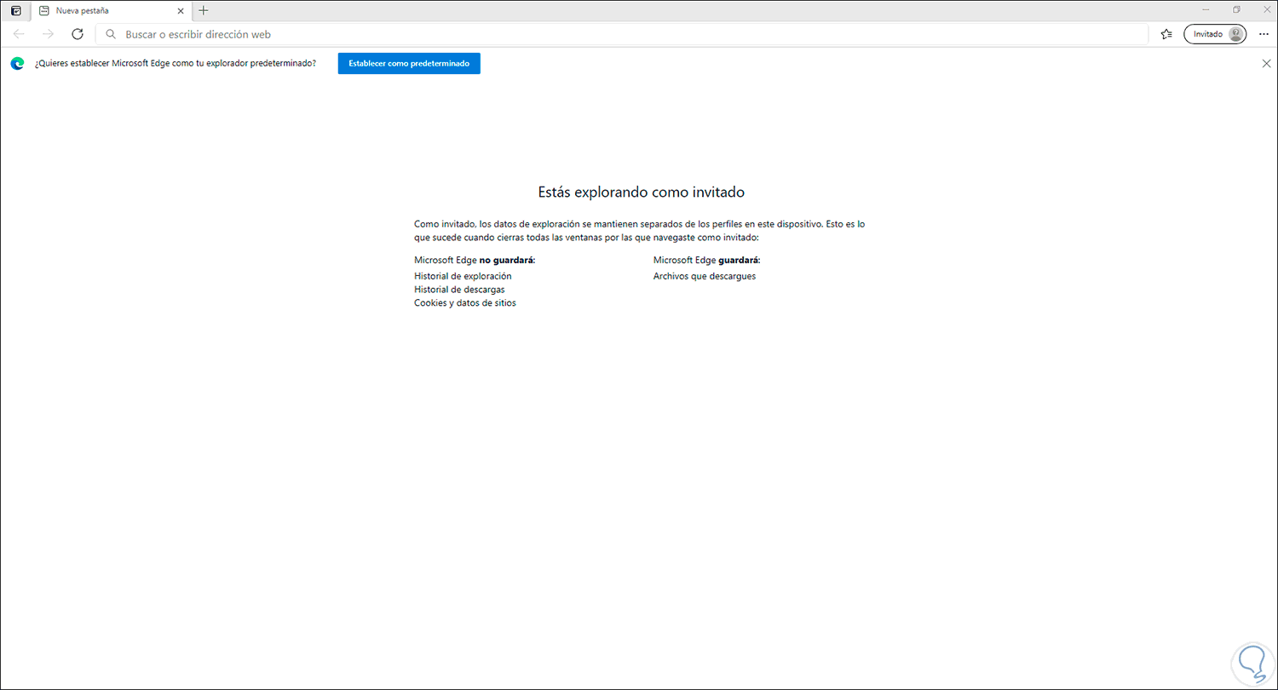
Task: Click the Microsoft Edge guardará label
Action: click(707, 260)
